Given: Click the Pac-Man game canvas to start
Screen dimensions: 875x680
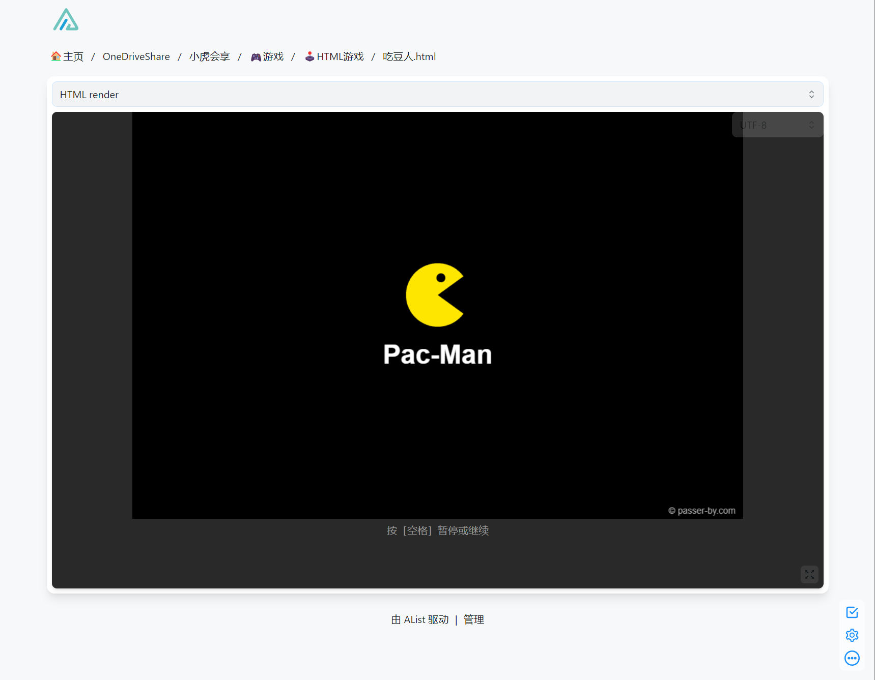Looking at the screenshot, I should point(437,315).
